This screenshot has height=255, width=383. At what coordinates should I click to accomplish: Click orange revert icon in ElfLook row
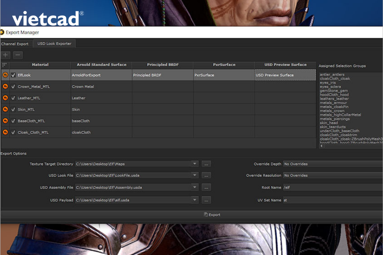click(x=5, y=75)
